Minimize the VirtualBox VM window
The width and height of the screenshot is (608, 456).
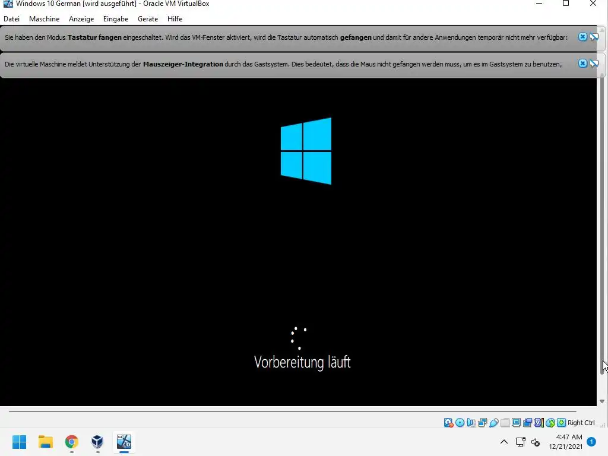pyautogui.click(x=539, y=4)
